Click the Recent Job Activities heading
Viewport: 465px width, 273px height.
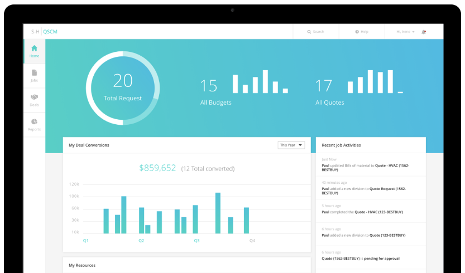point(341,145)
